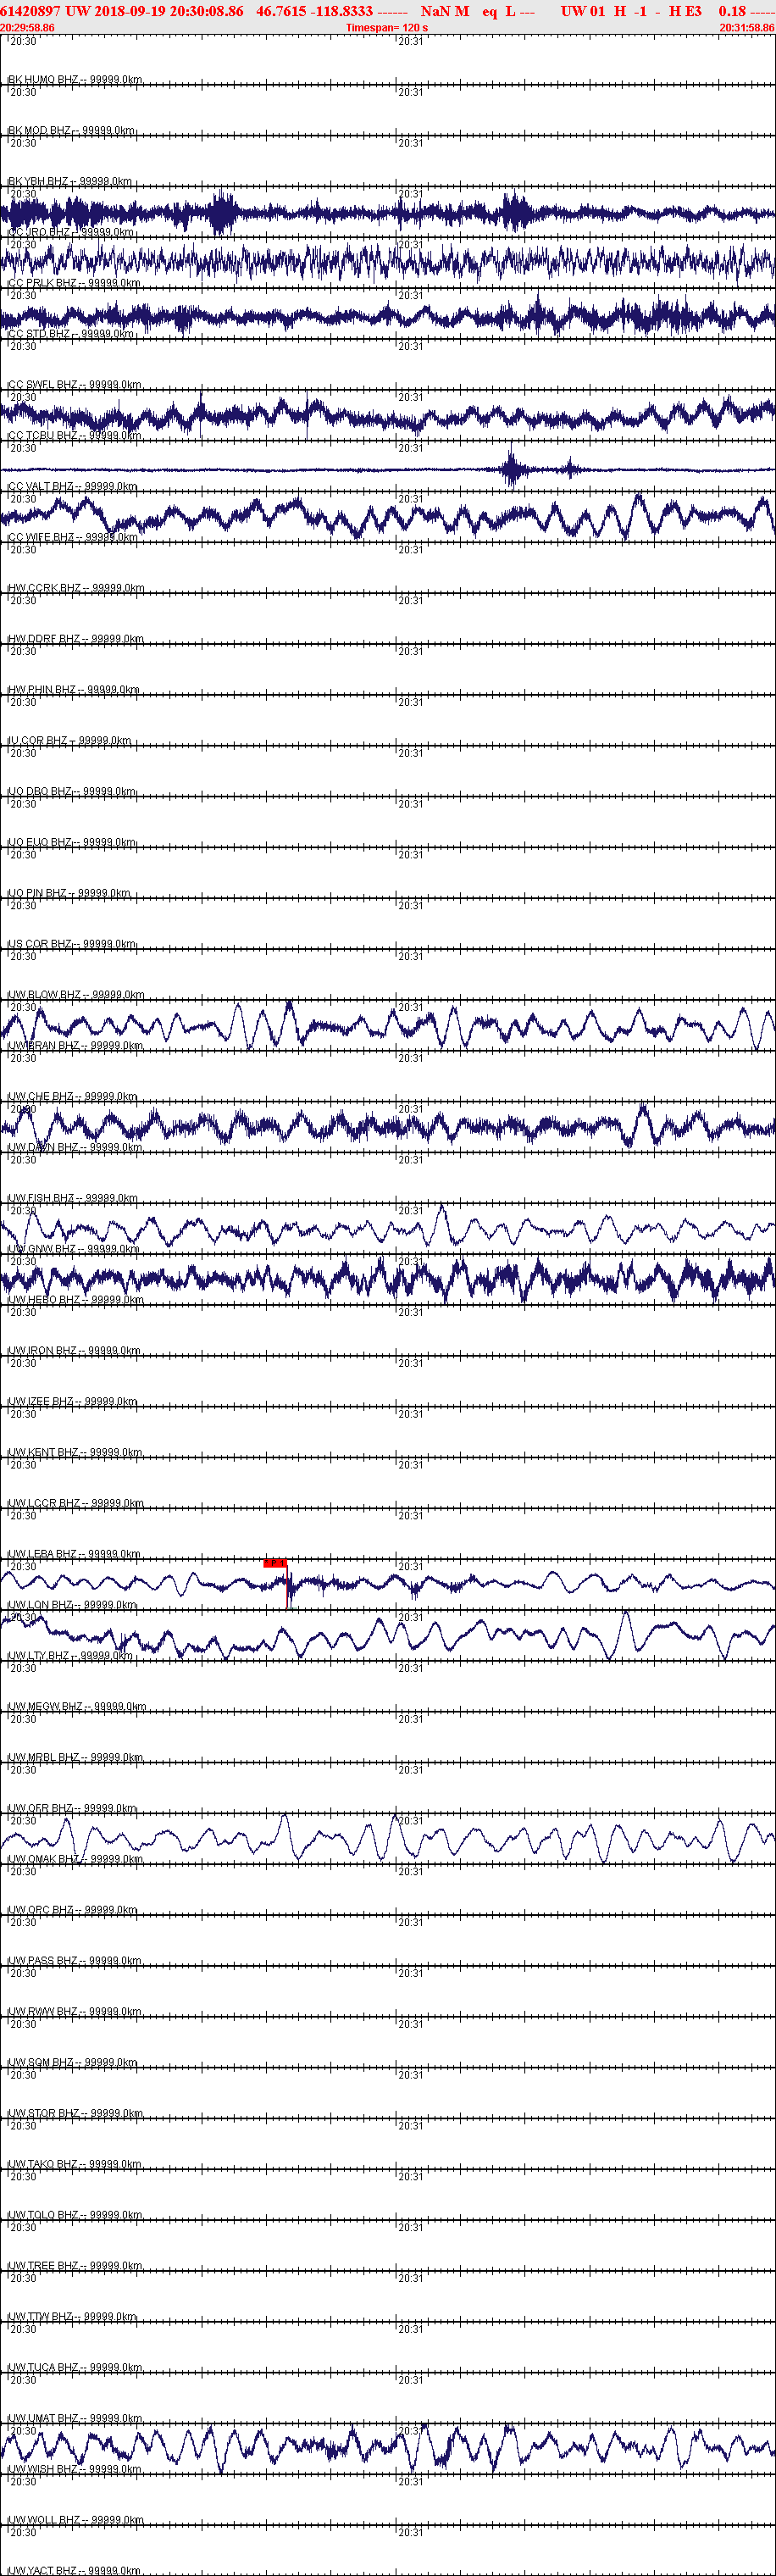Screen dimensions: 776x2576
Task: Click the NaN M magnitude text in header
Action: click(x=445, y=11)
